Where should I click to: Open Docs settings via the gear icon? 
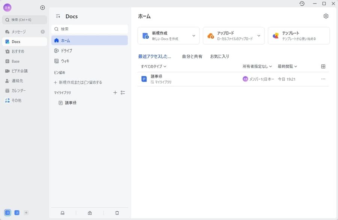click(326, 16)
